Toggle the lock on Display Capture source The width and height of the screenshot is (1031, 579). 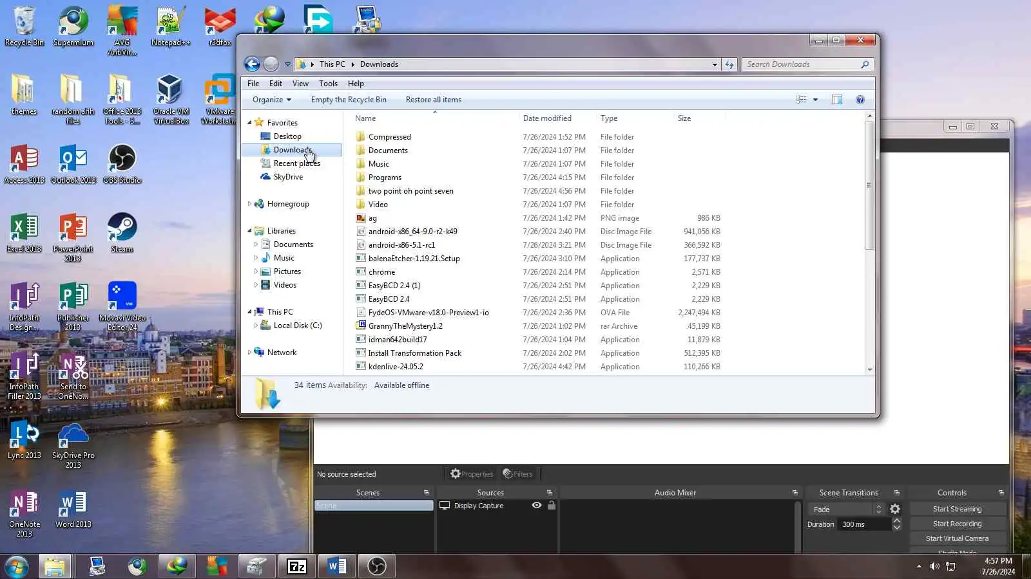(552, 506)
